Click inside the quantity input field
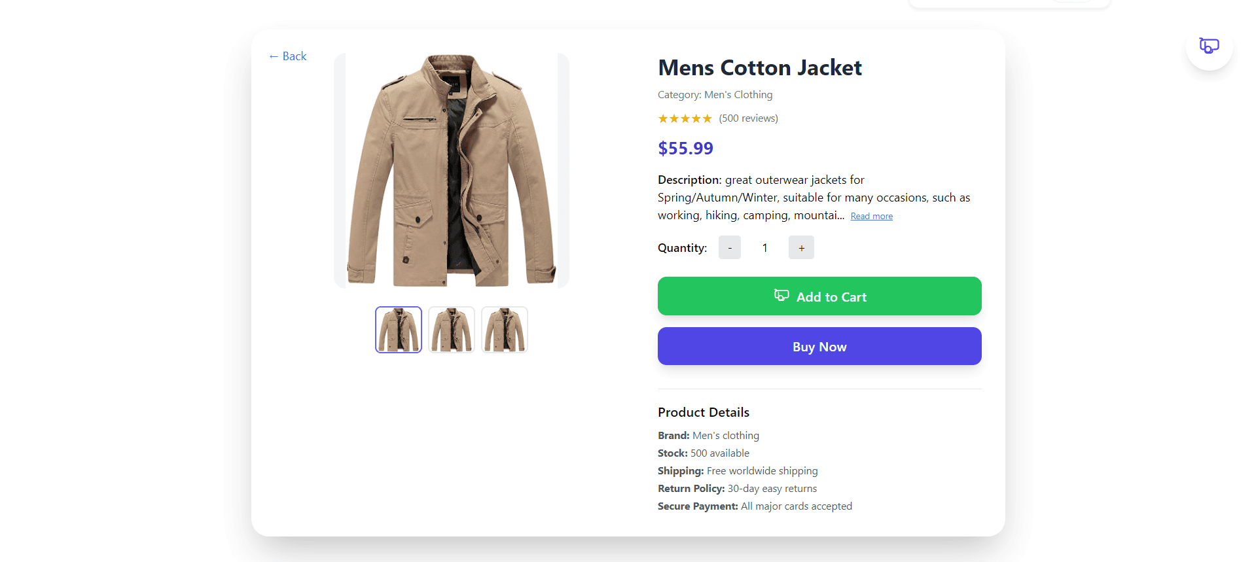The height and width of the screenshot is (562, 1256). 764,247
